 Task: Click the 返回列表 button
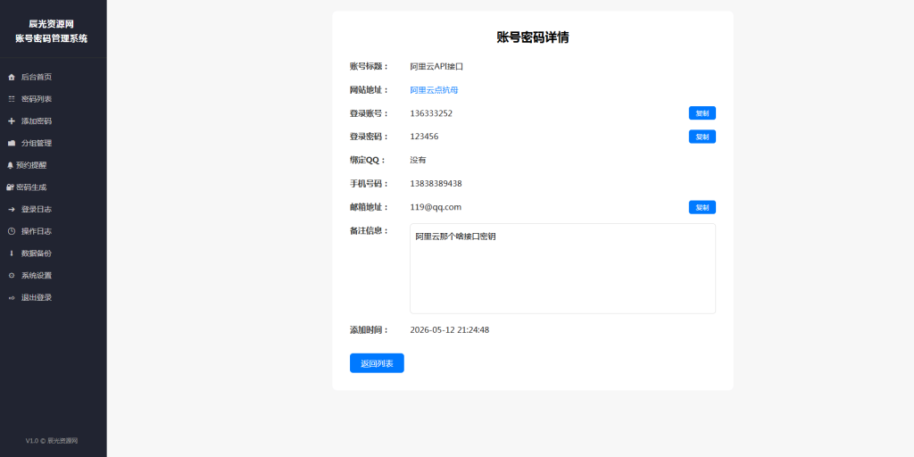(377, 363)
